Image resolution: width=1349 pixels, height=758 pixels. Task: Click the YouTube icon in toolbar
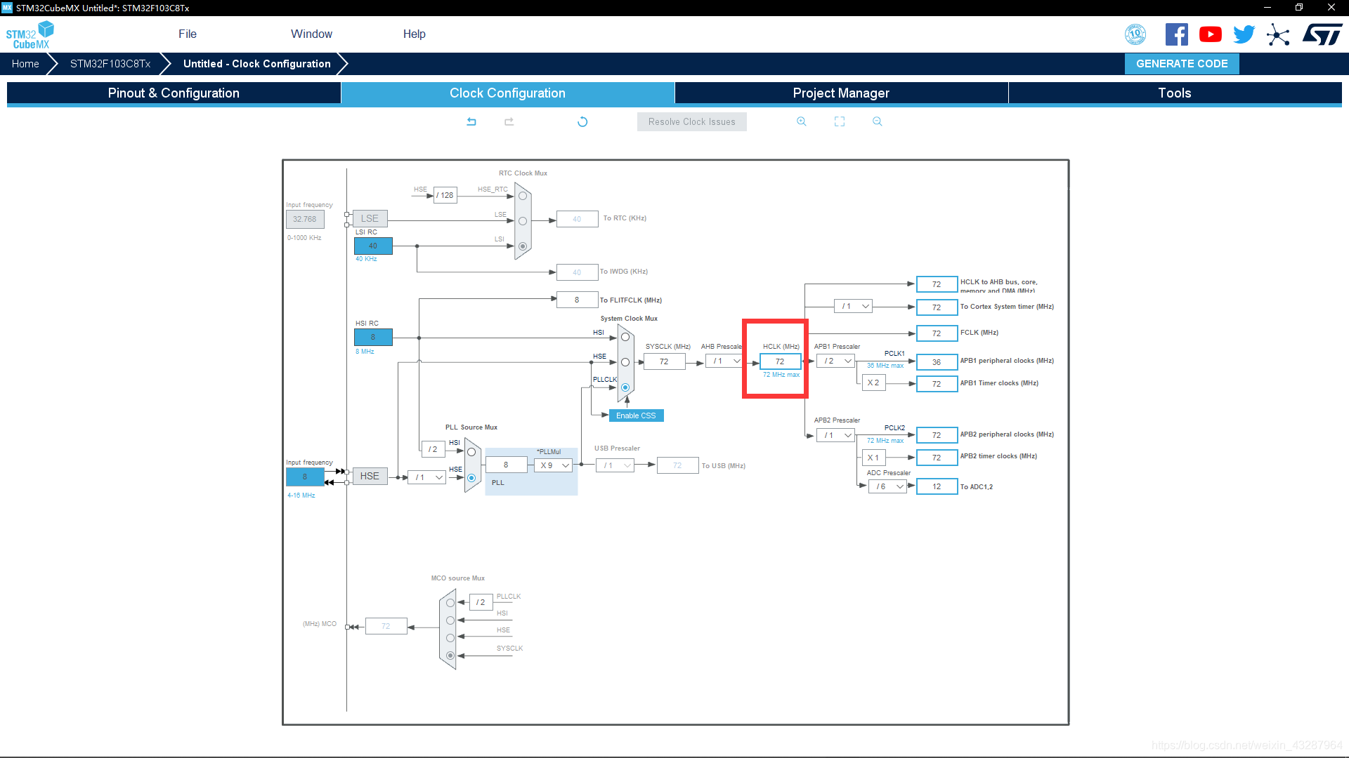point(1210,35)
